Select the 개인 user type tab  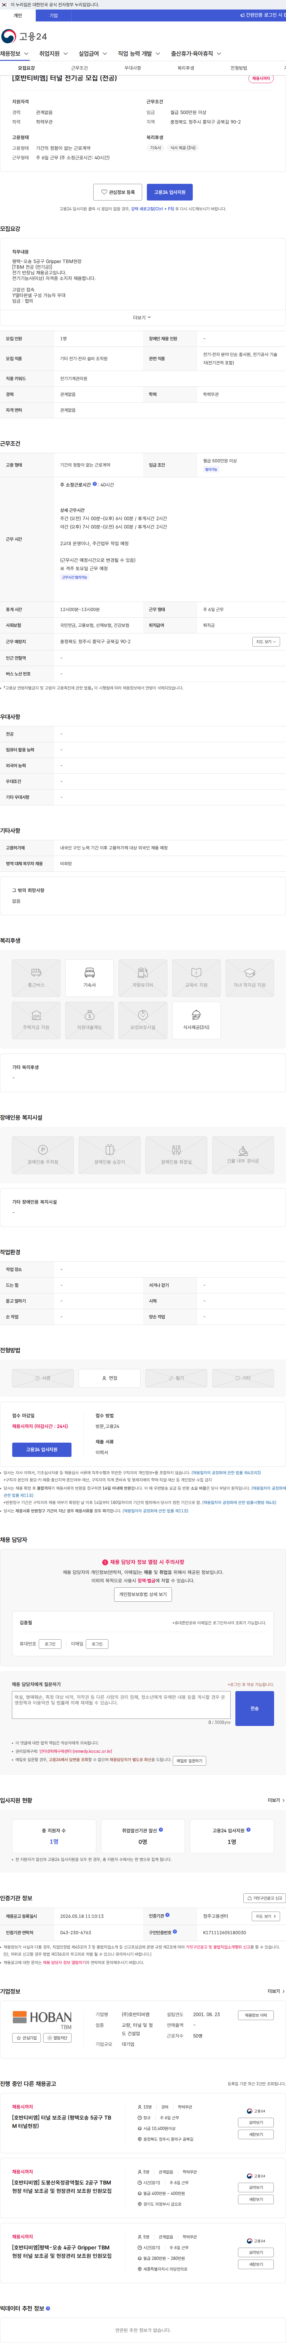pos(17,15)
